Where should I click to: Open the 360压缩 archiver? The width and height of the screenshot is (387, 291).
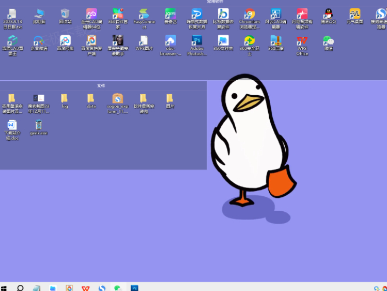pyautogui.click(x=276, y=43)
